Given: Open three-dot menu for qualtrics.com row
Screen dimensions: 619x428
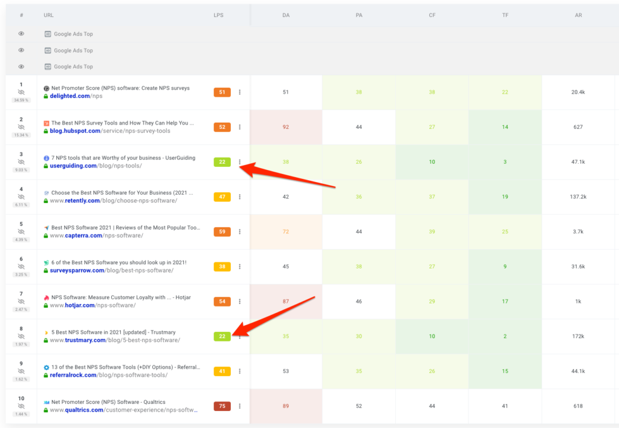Looking at the screenshot, I should tap(240, 406).
